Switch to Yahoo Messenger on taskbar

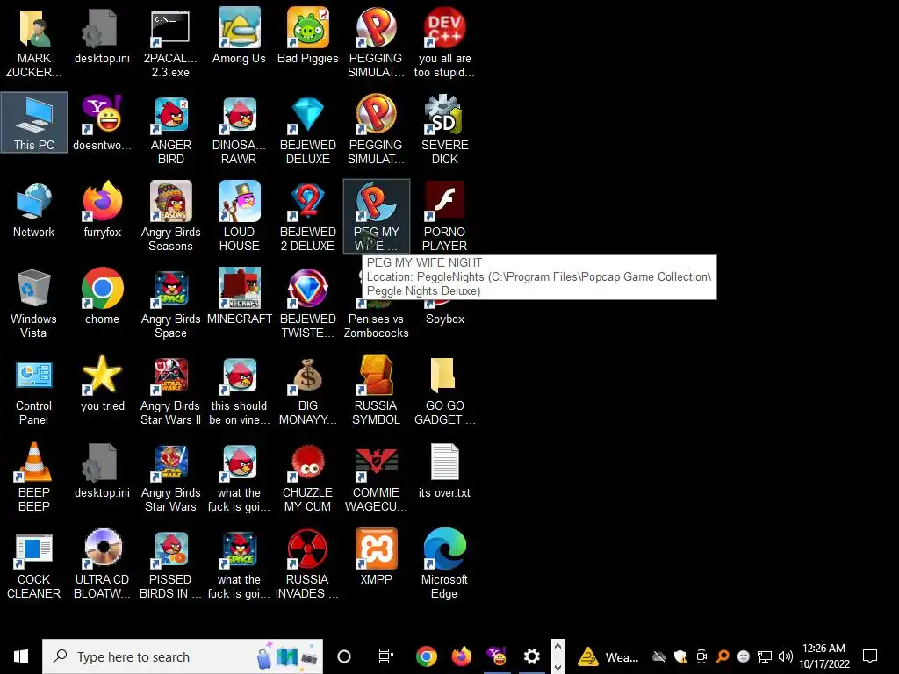click(497, 656)
